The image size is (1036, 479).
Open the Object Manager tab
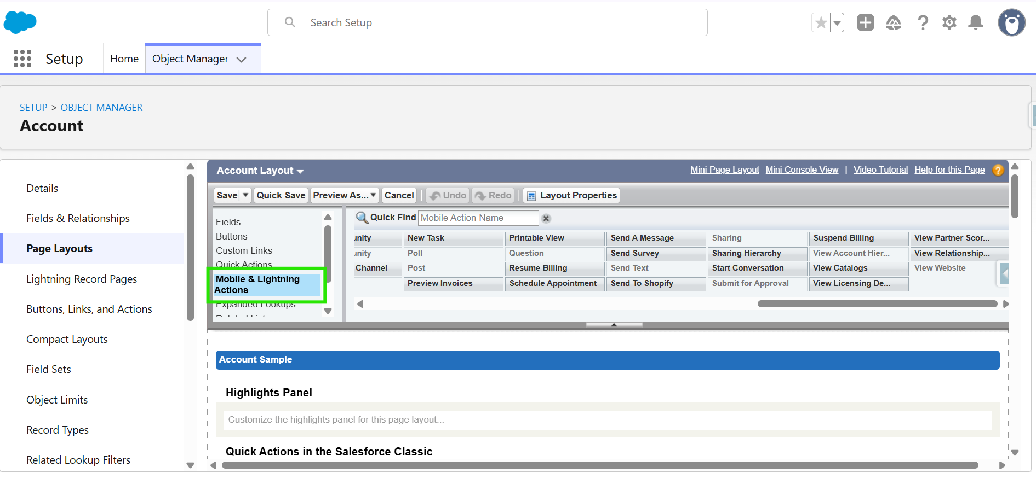tap(190, 59)
